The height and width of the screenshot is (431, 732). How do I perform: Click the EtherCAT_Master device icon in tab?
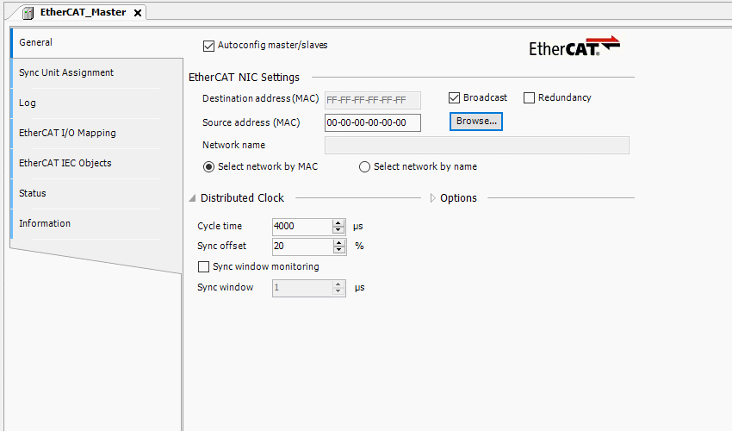tap(28, 13)
